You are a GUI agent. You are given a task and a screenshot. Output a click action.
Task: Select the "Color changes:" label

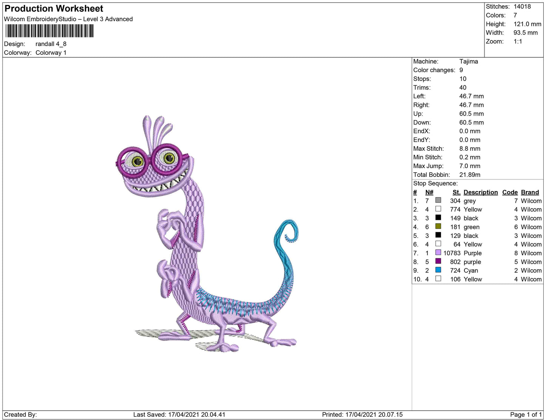coord(434,70)
